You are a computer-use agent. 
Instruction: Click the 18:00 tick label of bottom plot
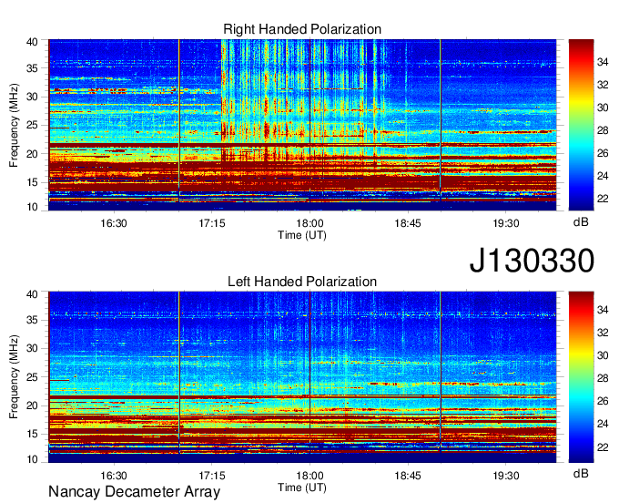pyautogui.click(x=309, y=476)
